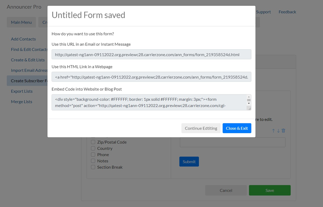Click the embed code textarea resize handle

pyautogui.click(x=249, y=108)
